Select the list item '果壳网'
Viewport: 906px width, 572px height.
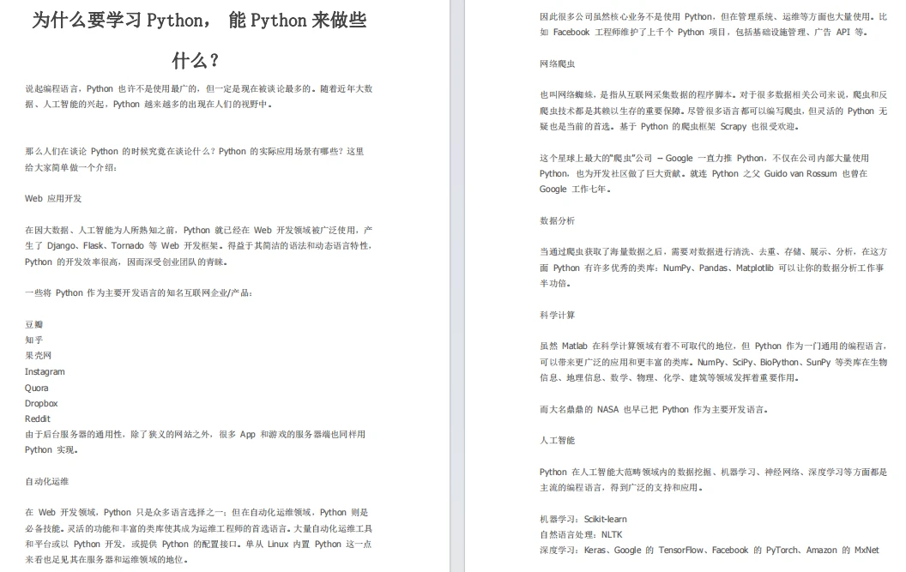(38, 355)
